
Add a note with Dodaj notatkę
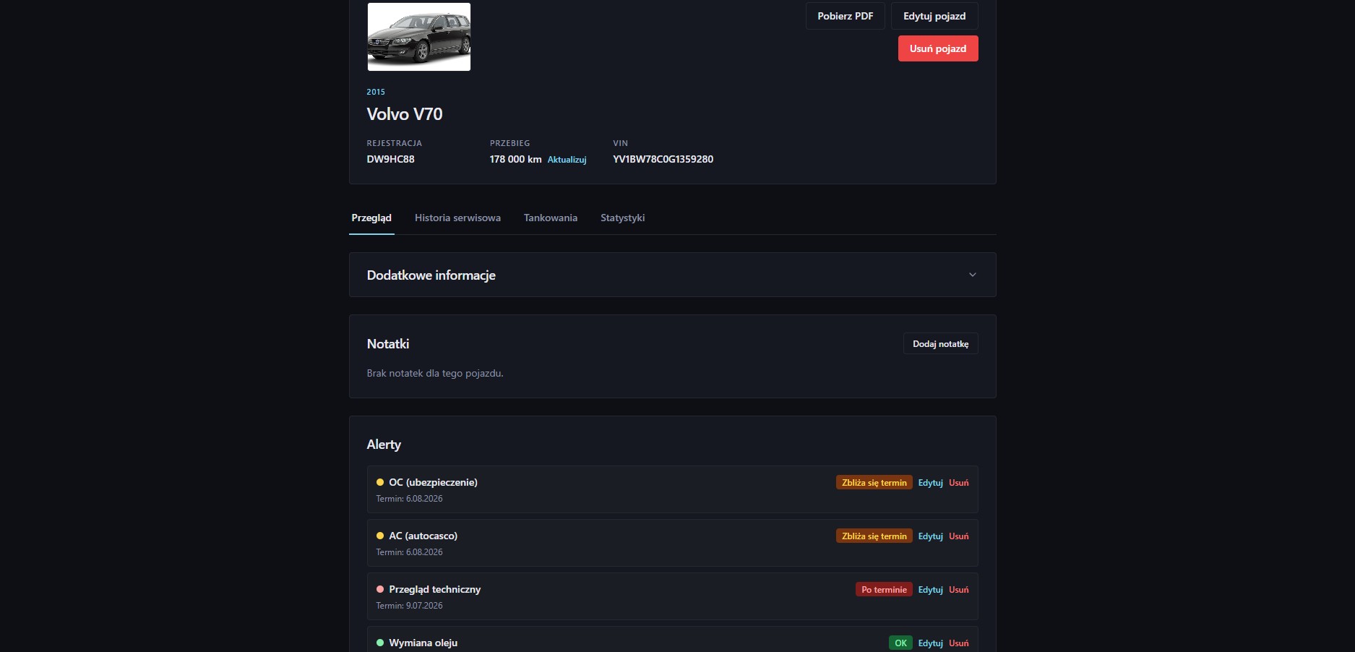pos(940,343)
